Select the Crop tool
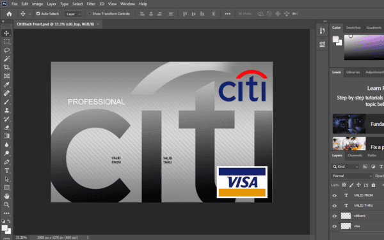Viewport: 384px width, 240px height. [x=6, y=67]
